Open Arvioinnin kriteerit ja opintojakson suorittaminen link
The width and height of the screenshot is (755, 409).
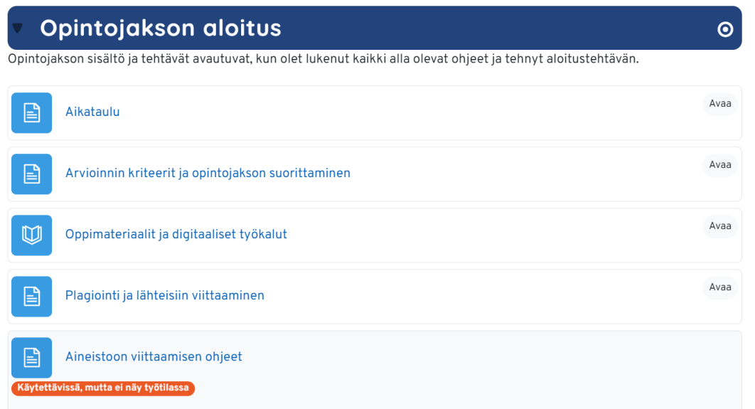208,174
